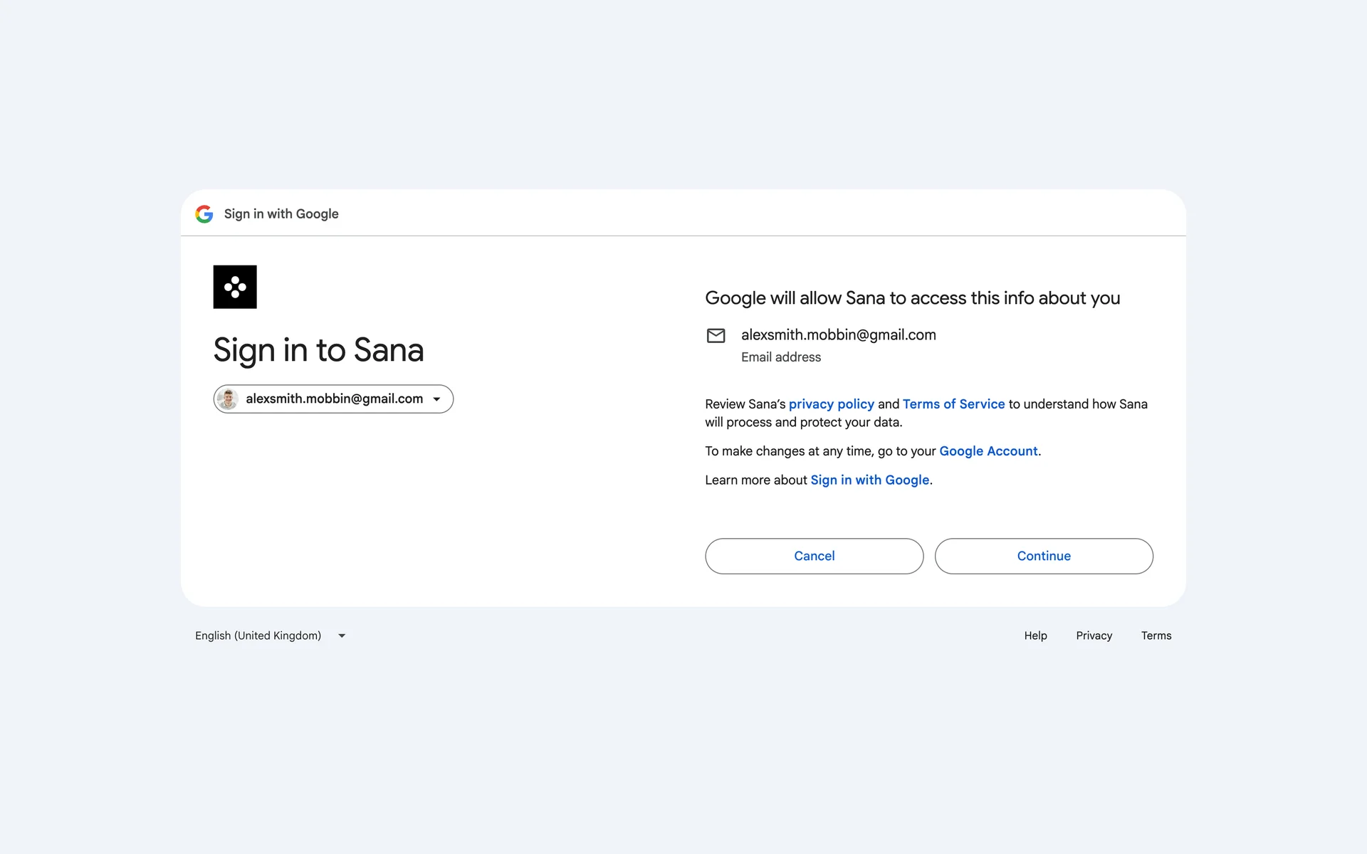Select the alexsmith.mobbin@gmail.com account chip
Screen dimensions: 1367x854
334,399
